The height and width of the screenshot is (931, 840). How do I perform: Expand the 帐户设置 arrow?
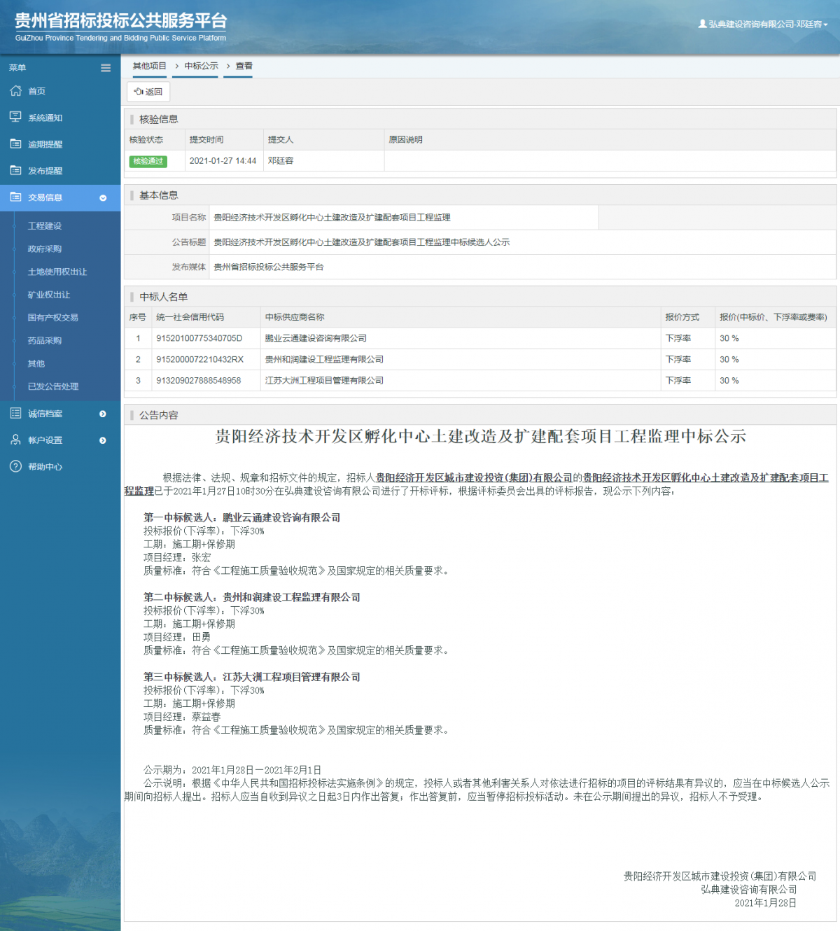coord(103,441)
